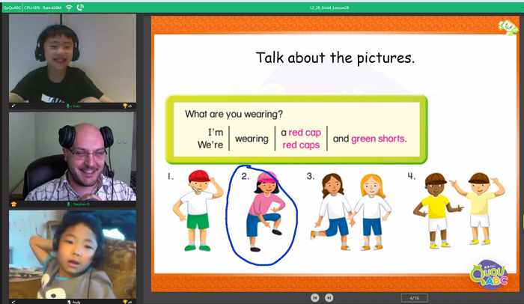Screen dimensions: 524x304
Task: Select Andy's video feed
Action: click(73, 254)
